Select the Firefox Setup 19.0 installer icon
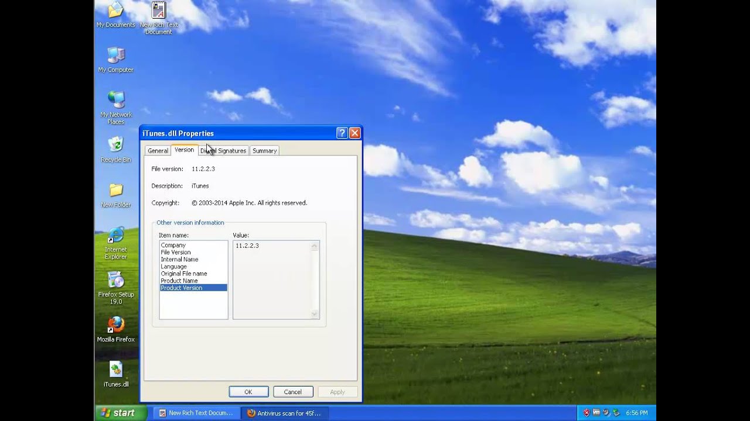 [x=116, y=288]
